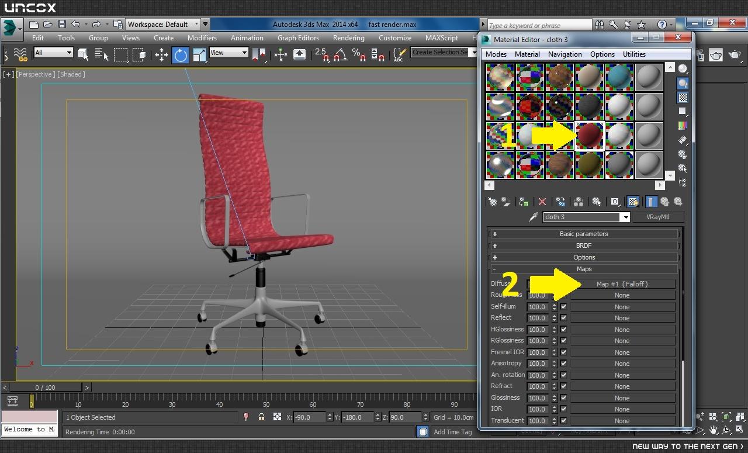The width and height of the screenshot is (748, 453).
Task: Open the View reference coordinate dropdown
Action: point(228,53)
